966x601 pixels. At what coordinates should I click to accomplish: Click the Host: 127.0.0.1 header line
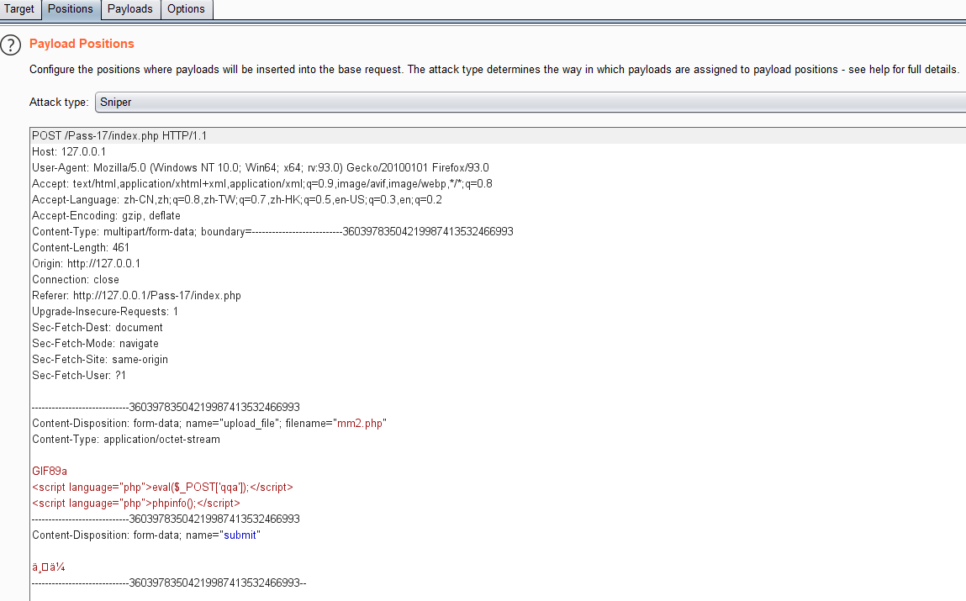pyautogui.click(x=69, y=151)
